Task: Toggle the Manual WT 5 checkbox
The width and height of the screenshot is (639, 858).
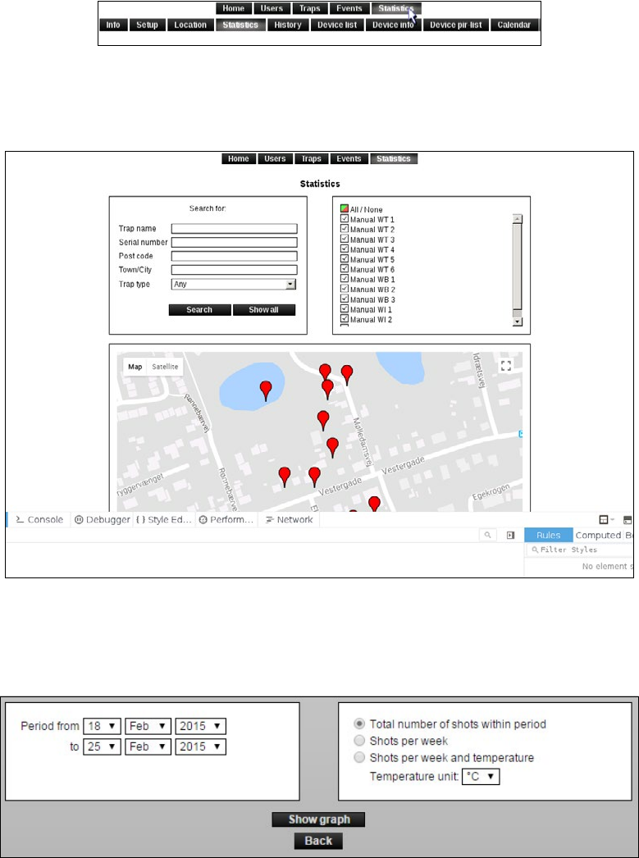Action: coord(345,259)
